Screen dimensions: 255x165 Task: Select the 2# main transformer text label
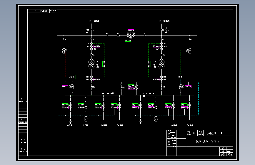pyautogui.click(x=154, y=64)
